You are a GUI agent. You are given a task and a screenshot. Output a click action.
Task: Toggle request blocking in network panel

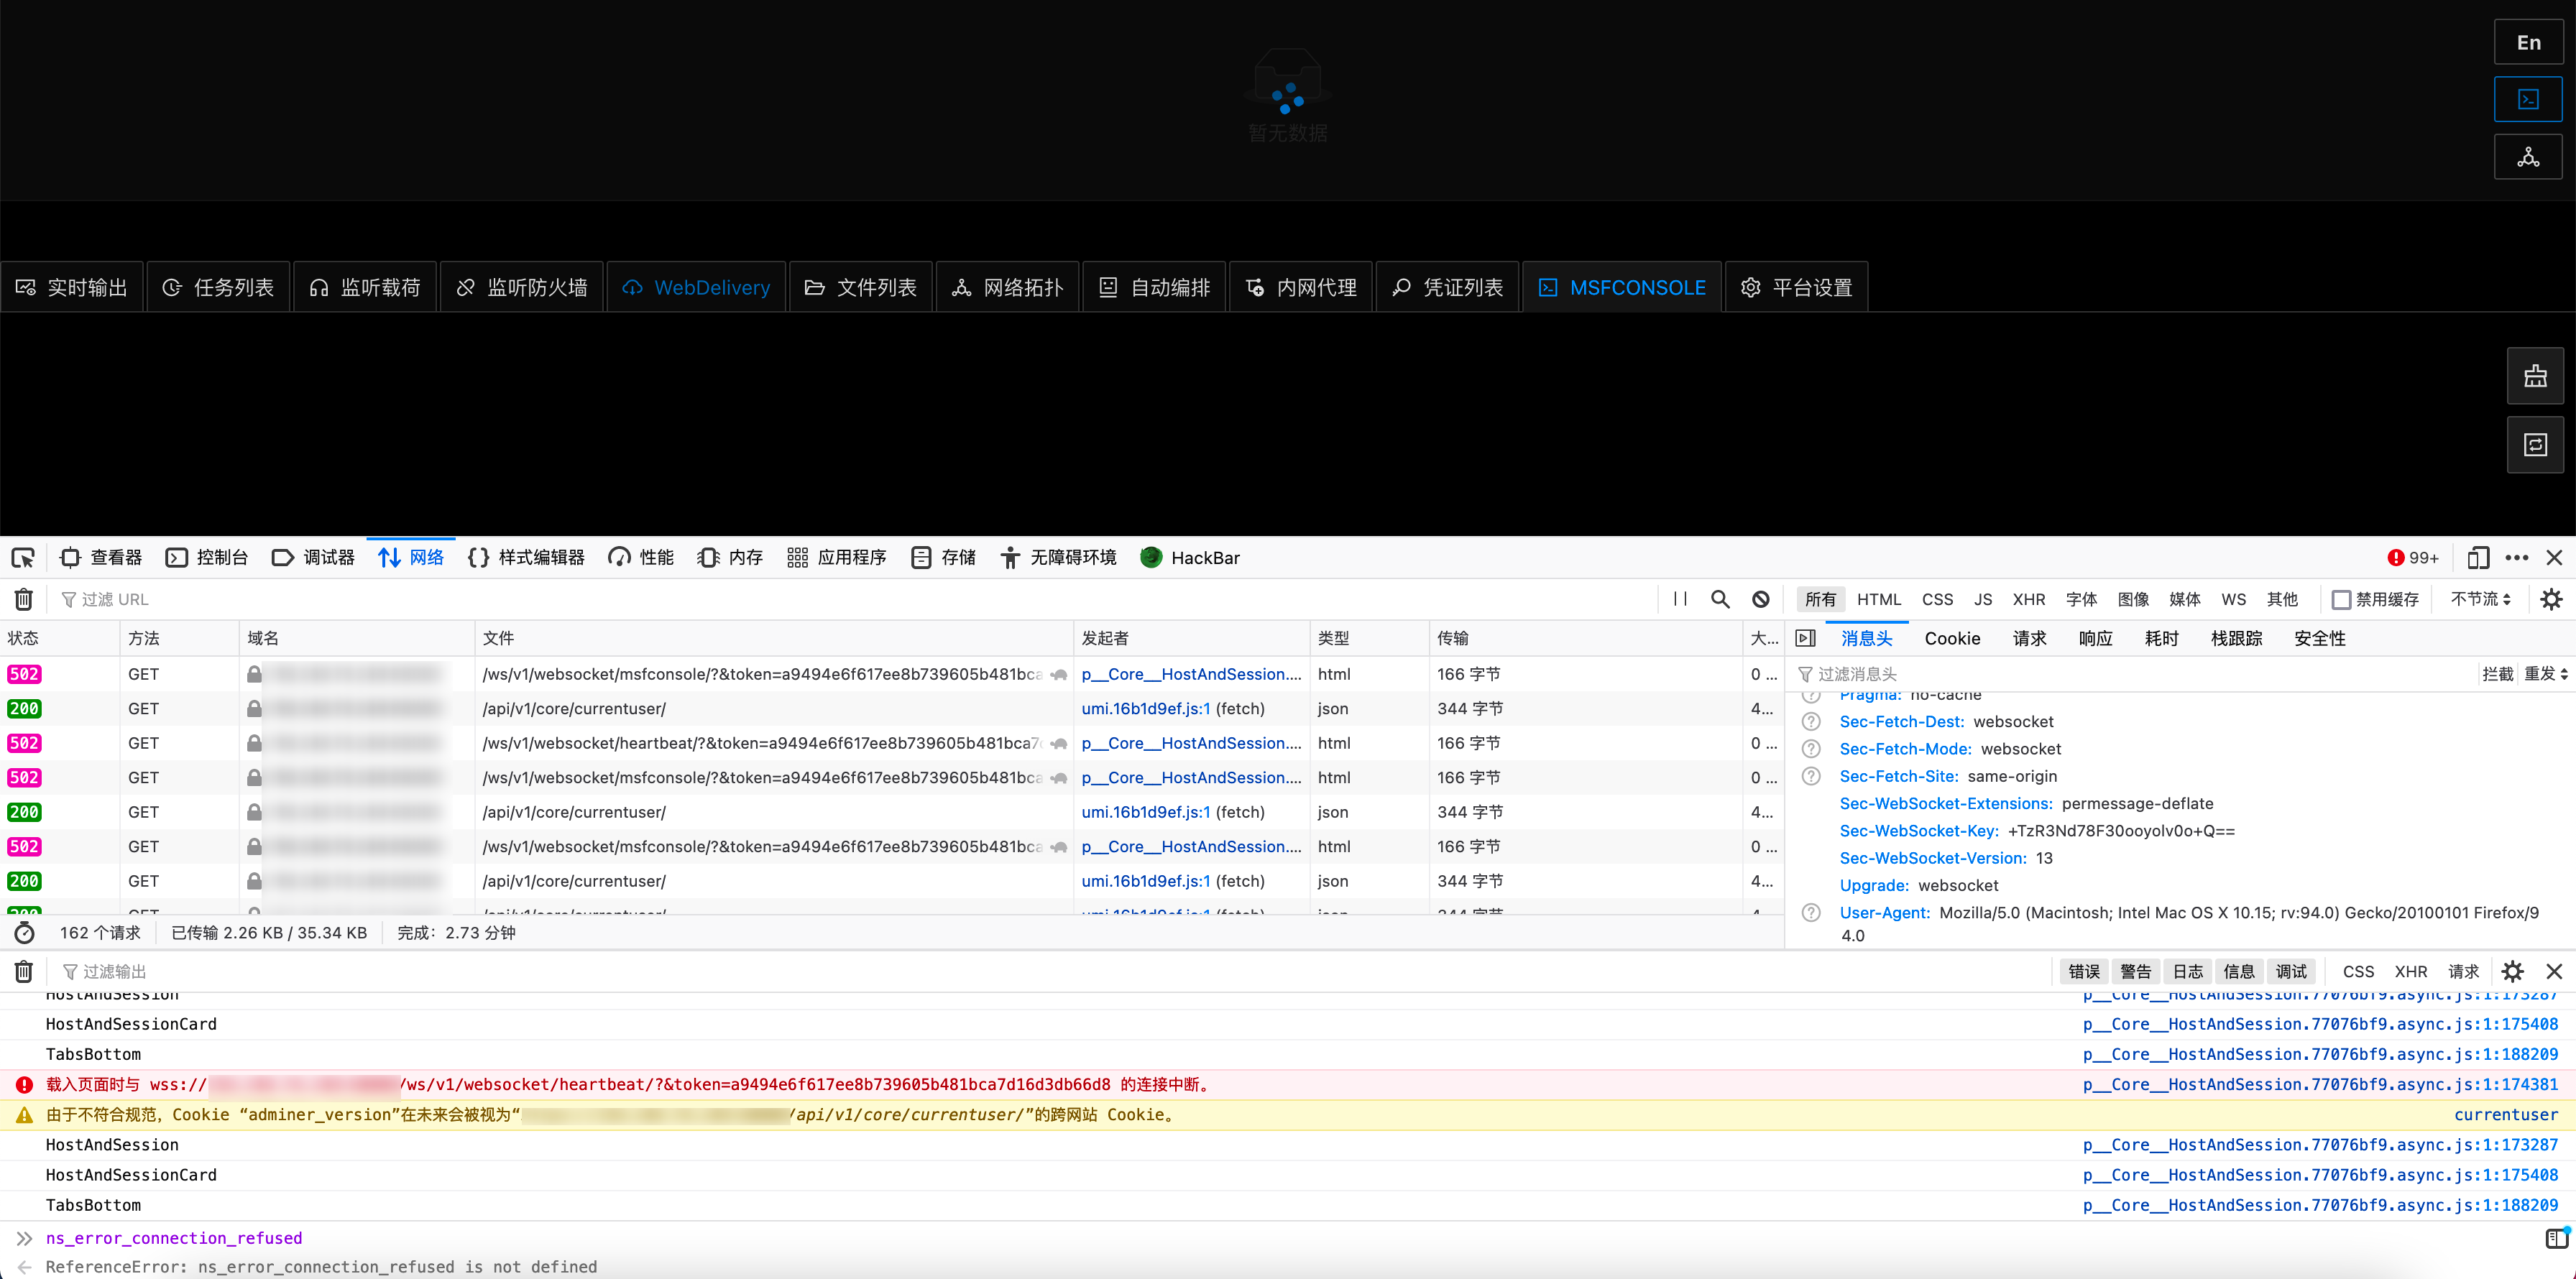1760,598
